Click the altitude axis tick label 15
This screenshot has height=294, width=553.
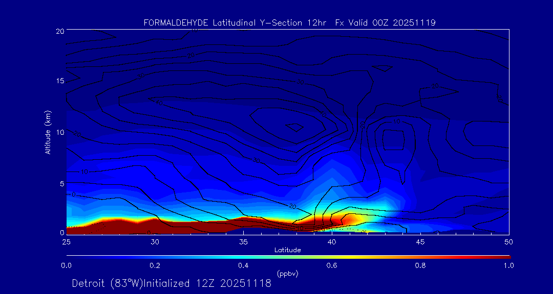(59, 81)
